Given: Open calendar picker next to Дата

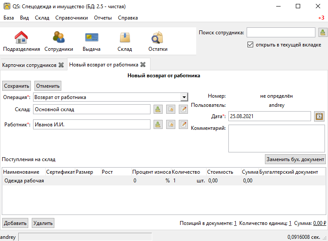Looking at the screenshot, I should coord(319,116).
